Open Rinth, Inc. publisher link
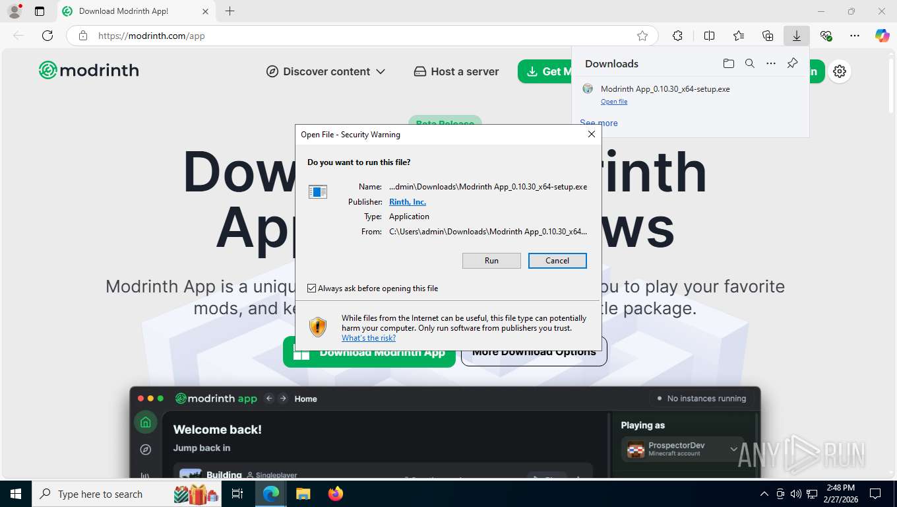The height and width of the screenshot is (507, 897). click(x=408, y=202)
